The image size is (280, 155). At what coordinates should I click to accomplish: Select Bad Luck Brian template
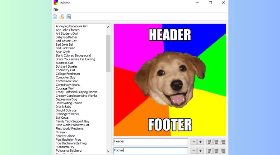pyautogui.click(x=65, y=48)
